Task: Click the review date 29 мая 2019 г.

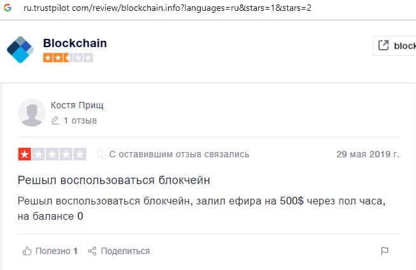Action: (368, 154)
